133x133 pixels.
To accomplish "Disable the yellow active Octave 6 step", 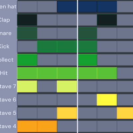I will [x=107, y=100].
